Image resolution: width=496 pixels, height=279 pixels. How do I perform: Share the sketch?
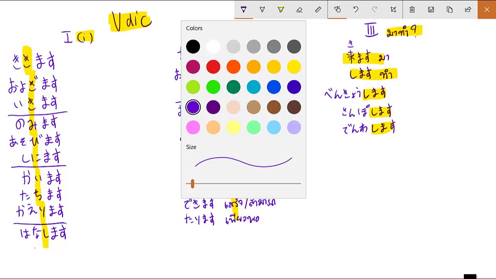click(x=468, y=9)
